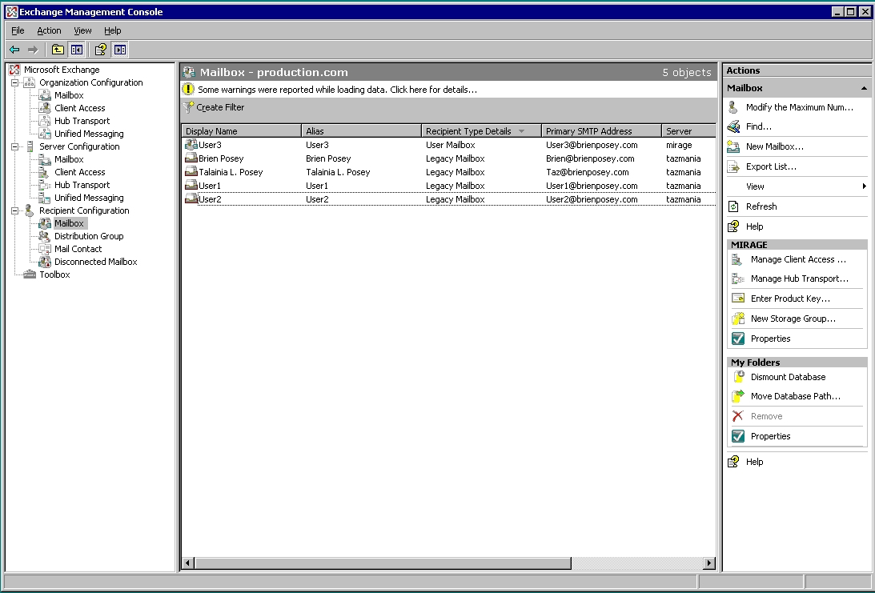The image size is (875, 593).
Task: Click the New Storage Group icon
Action: [x=738, y=319]
